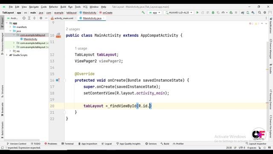273x154 pixels.
Task: Click the override gutter icon at line 16
Action: 58,80
